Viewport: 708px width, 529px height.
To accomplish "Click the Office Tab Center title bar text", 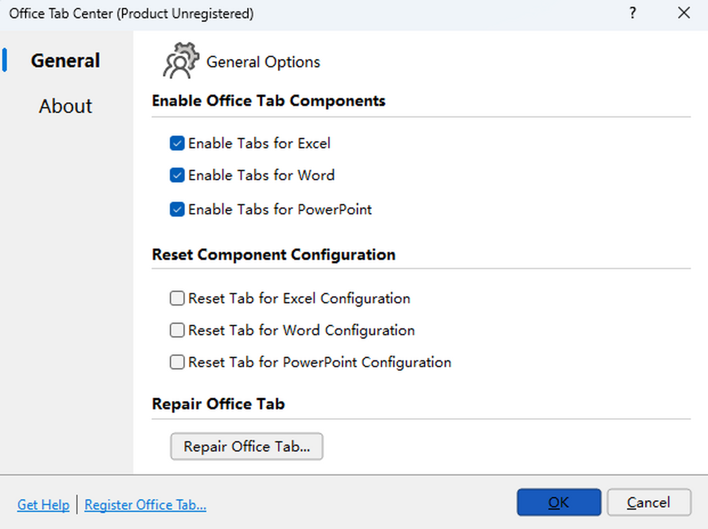I will coord(131,13).
